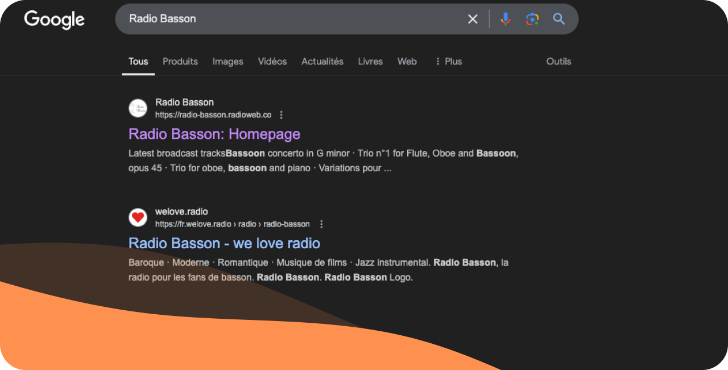Switch to the Actualités tab
Image resolution: width=728 pixels, height=370 pixels.
[x=322, y=61]
